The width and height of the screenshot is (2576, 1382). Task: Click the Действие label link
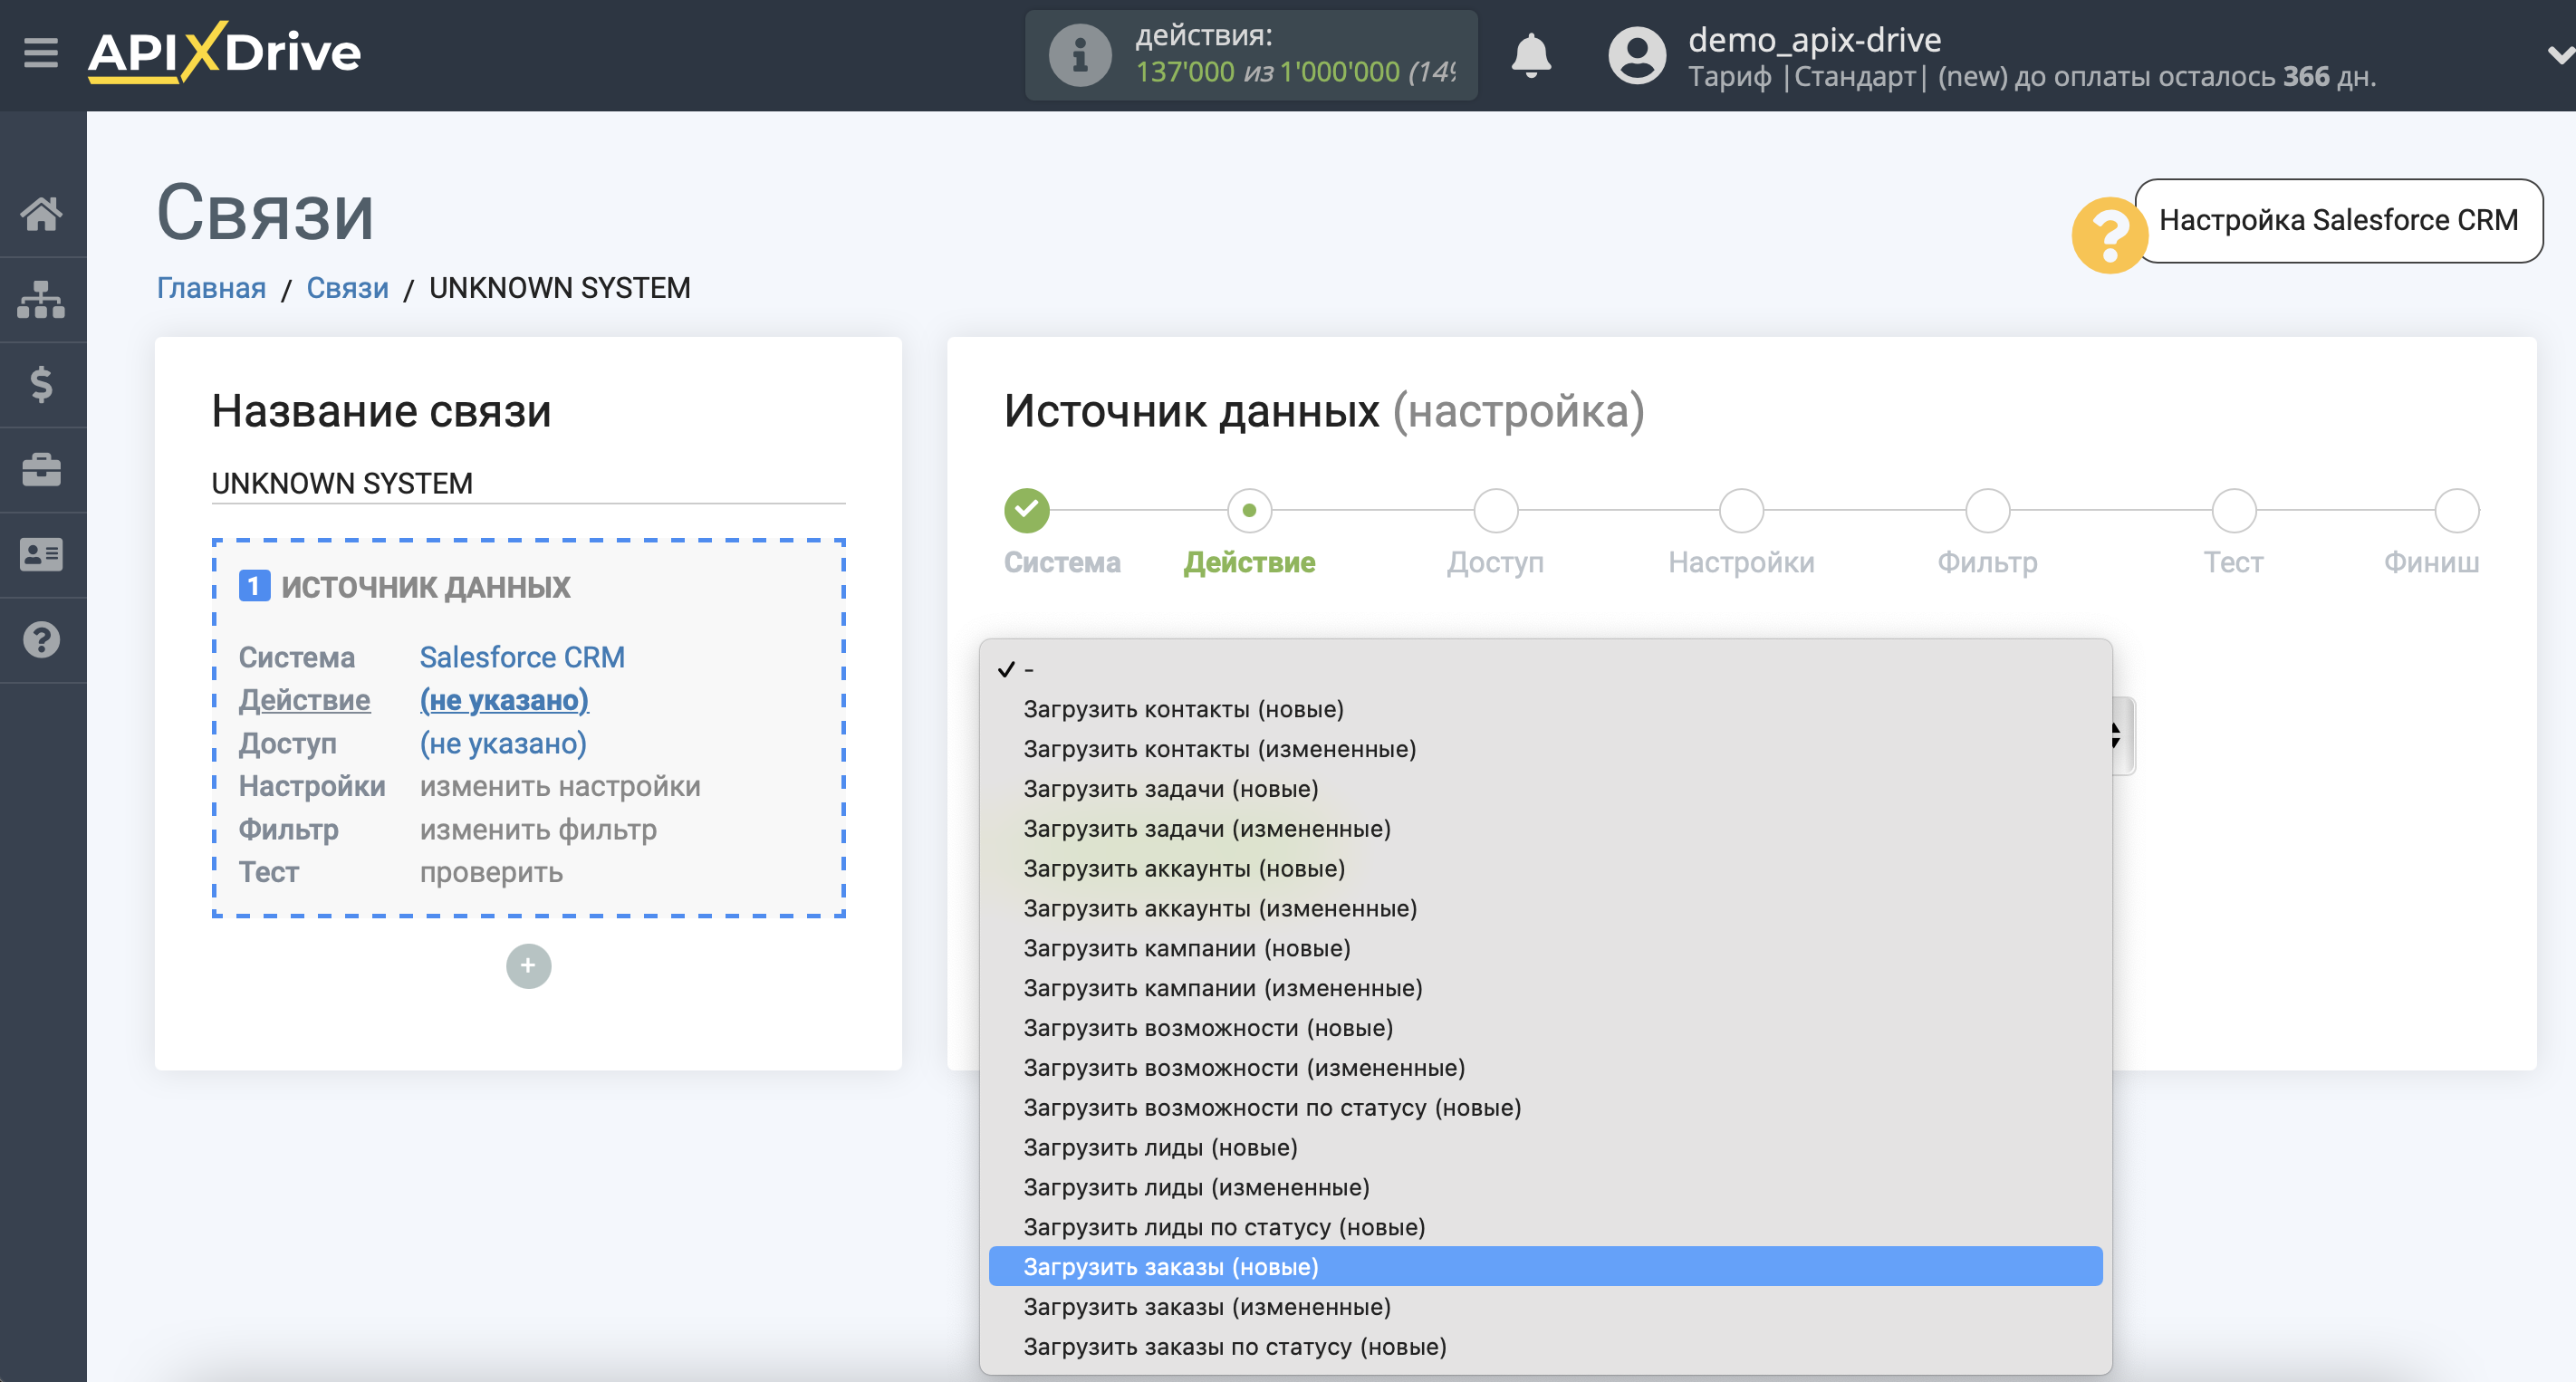(x=304, y=700)
